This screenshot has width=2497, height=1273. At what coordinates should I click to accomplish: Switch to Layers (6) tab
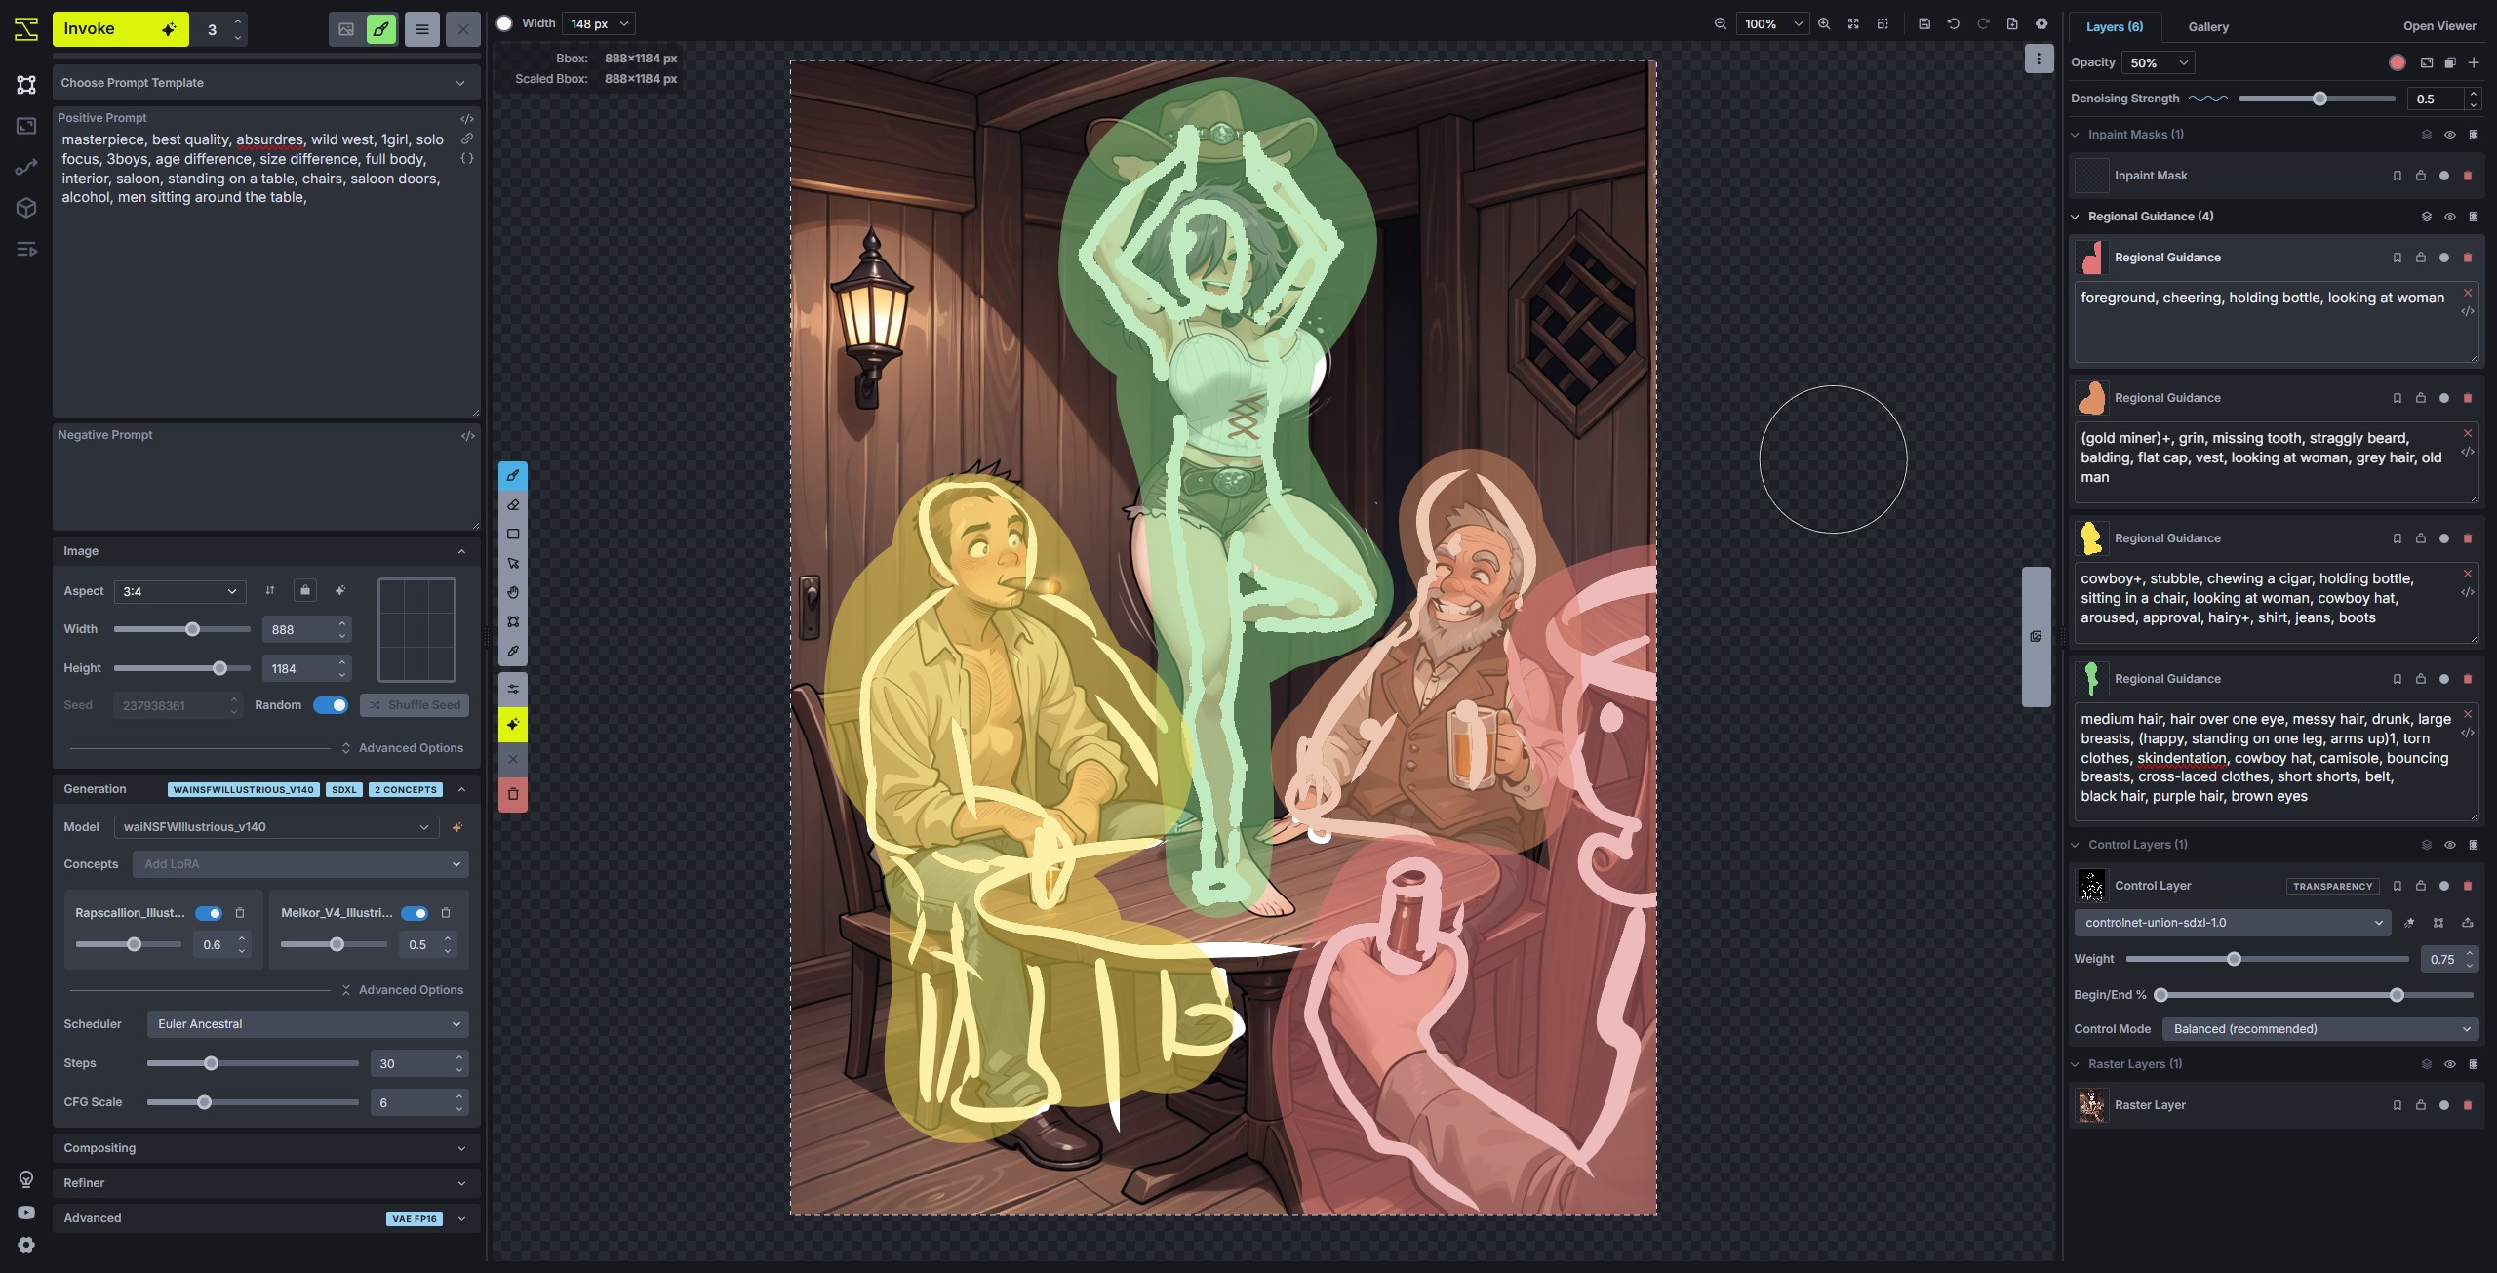(x=2115, y=26)
